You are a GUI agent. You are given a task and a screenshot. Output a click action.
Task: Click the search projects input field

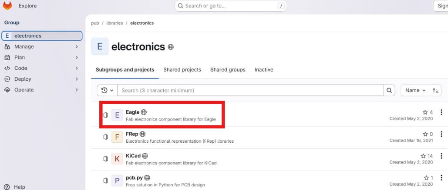coord(250,90)
